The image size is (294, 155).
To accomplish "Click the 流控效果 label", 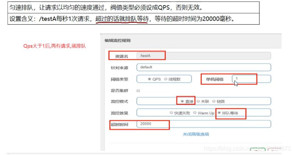I will pyautogui.click(x=120, y=113).
